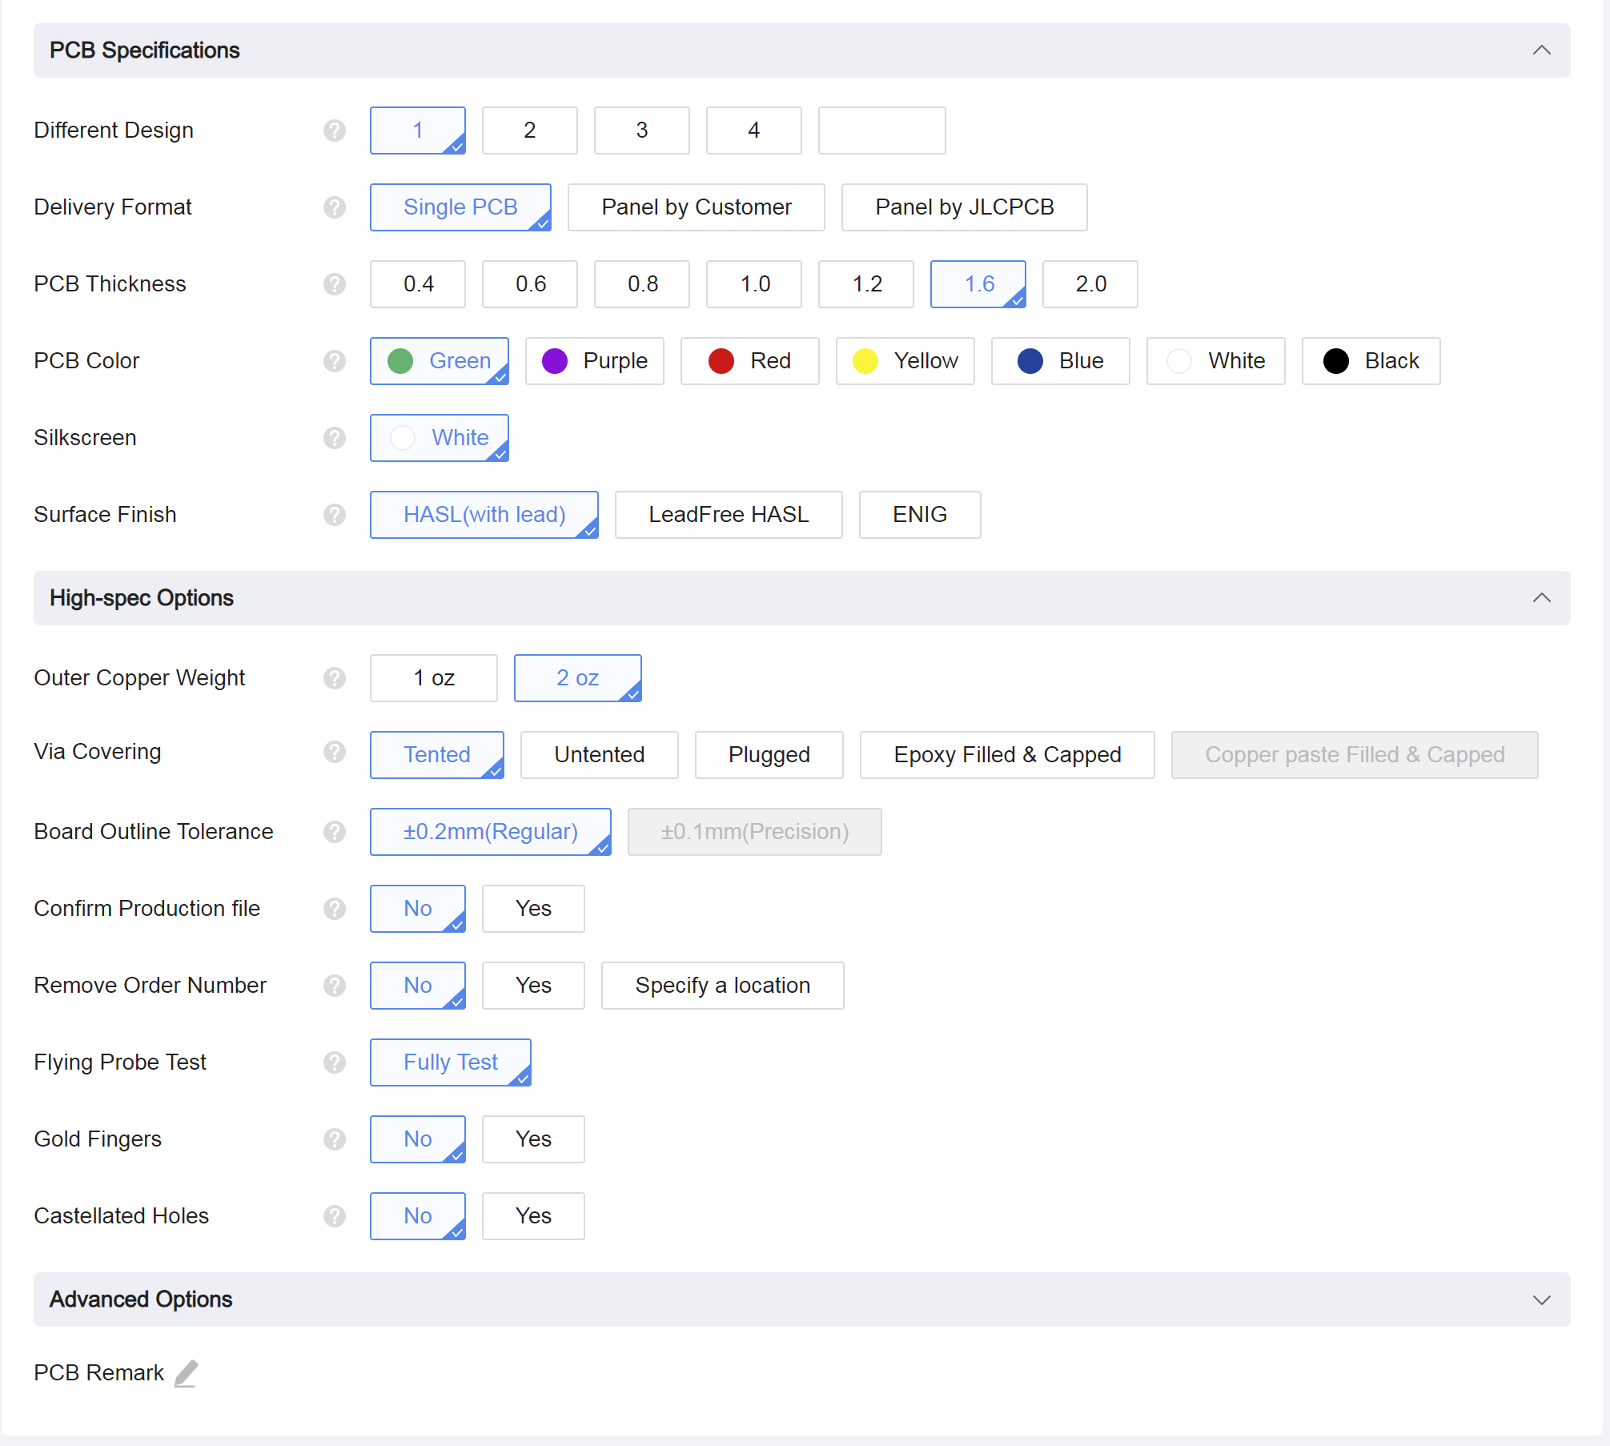Screen dimensions: 1610x1446
Task: Open help for PCB Color
Action: click(x=334, y=361)
